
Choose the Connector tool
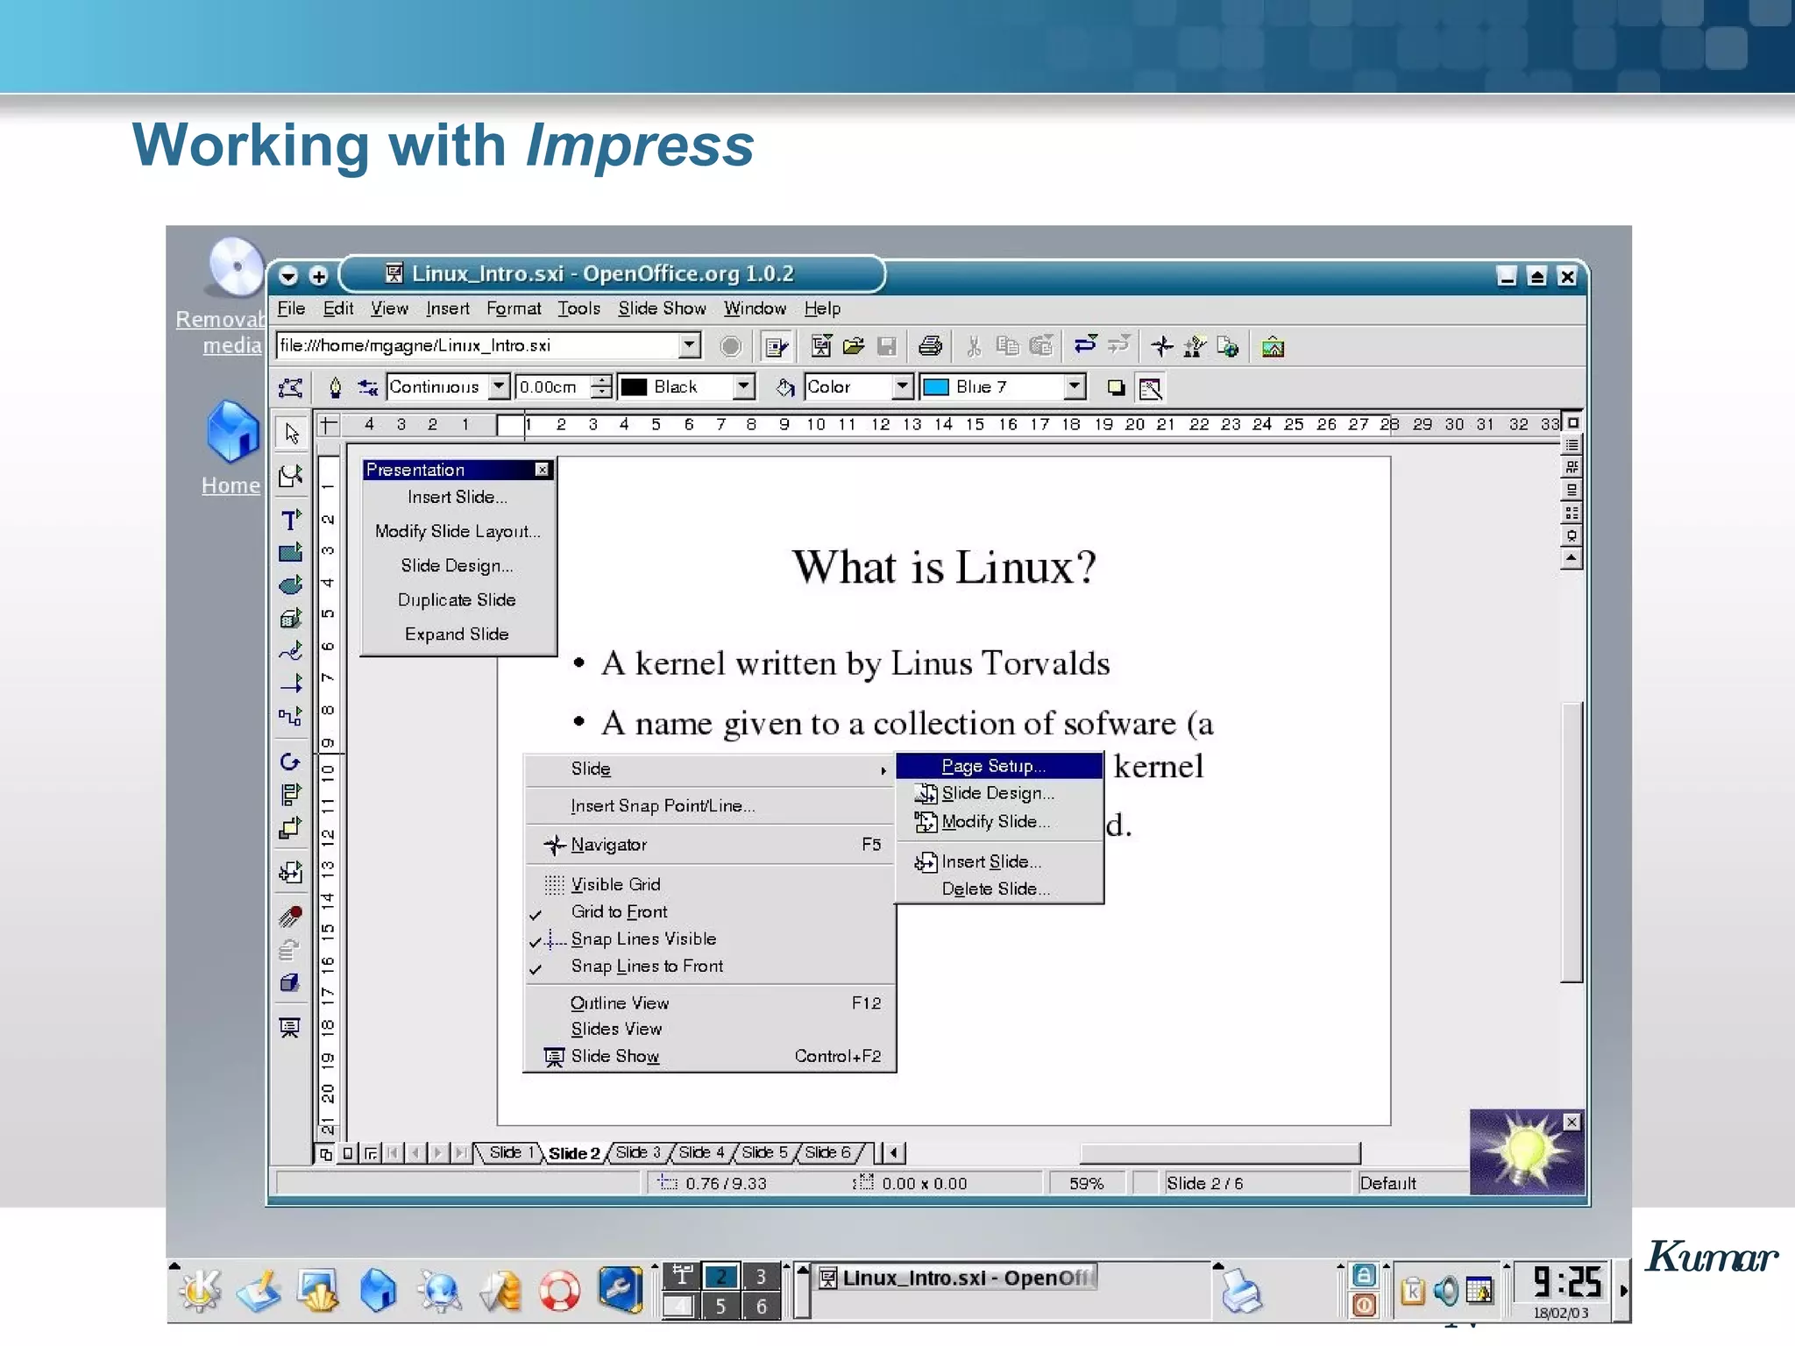[291, 716]
